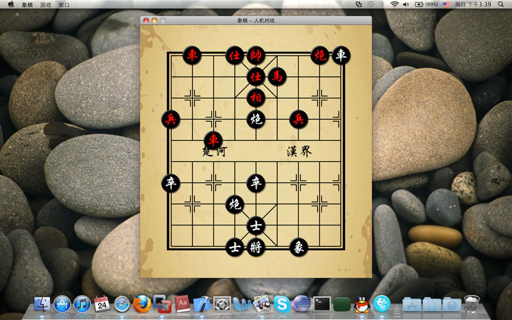Select the black 象 elephant piece
Viewport: 512px width, 320px height.
tap(298, 247)
